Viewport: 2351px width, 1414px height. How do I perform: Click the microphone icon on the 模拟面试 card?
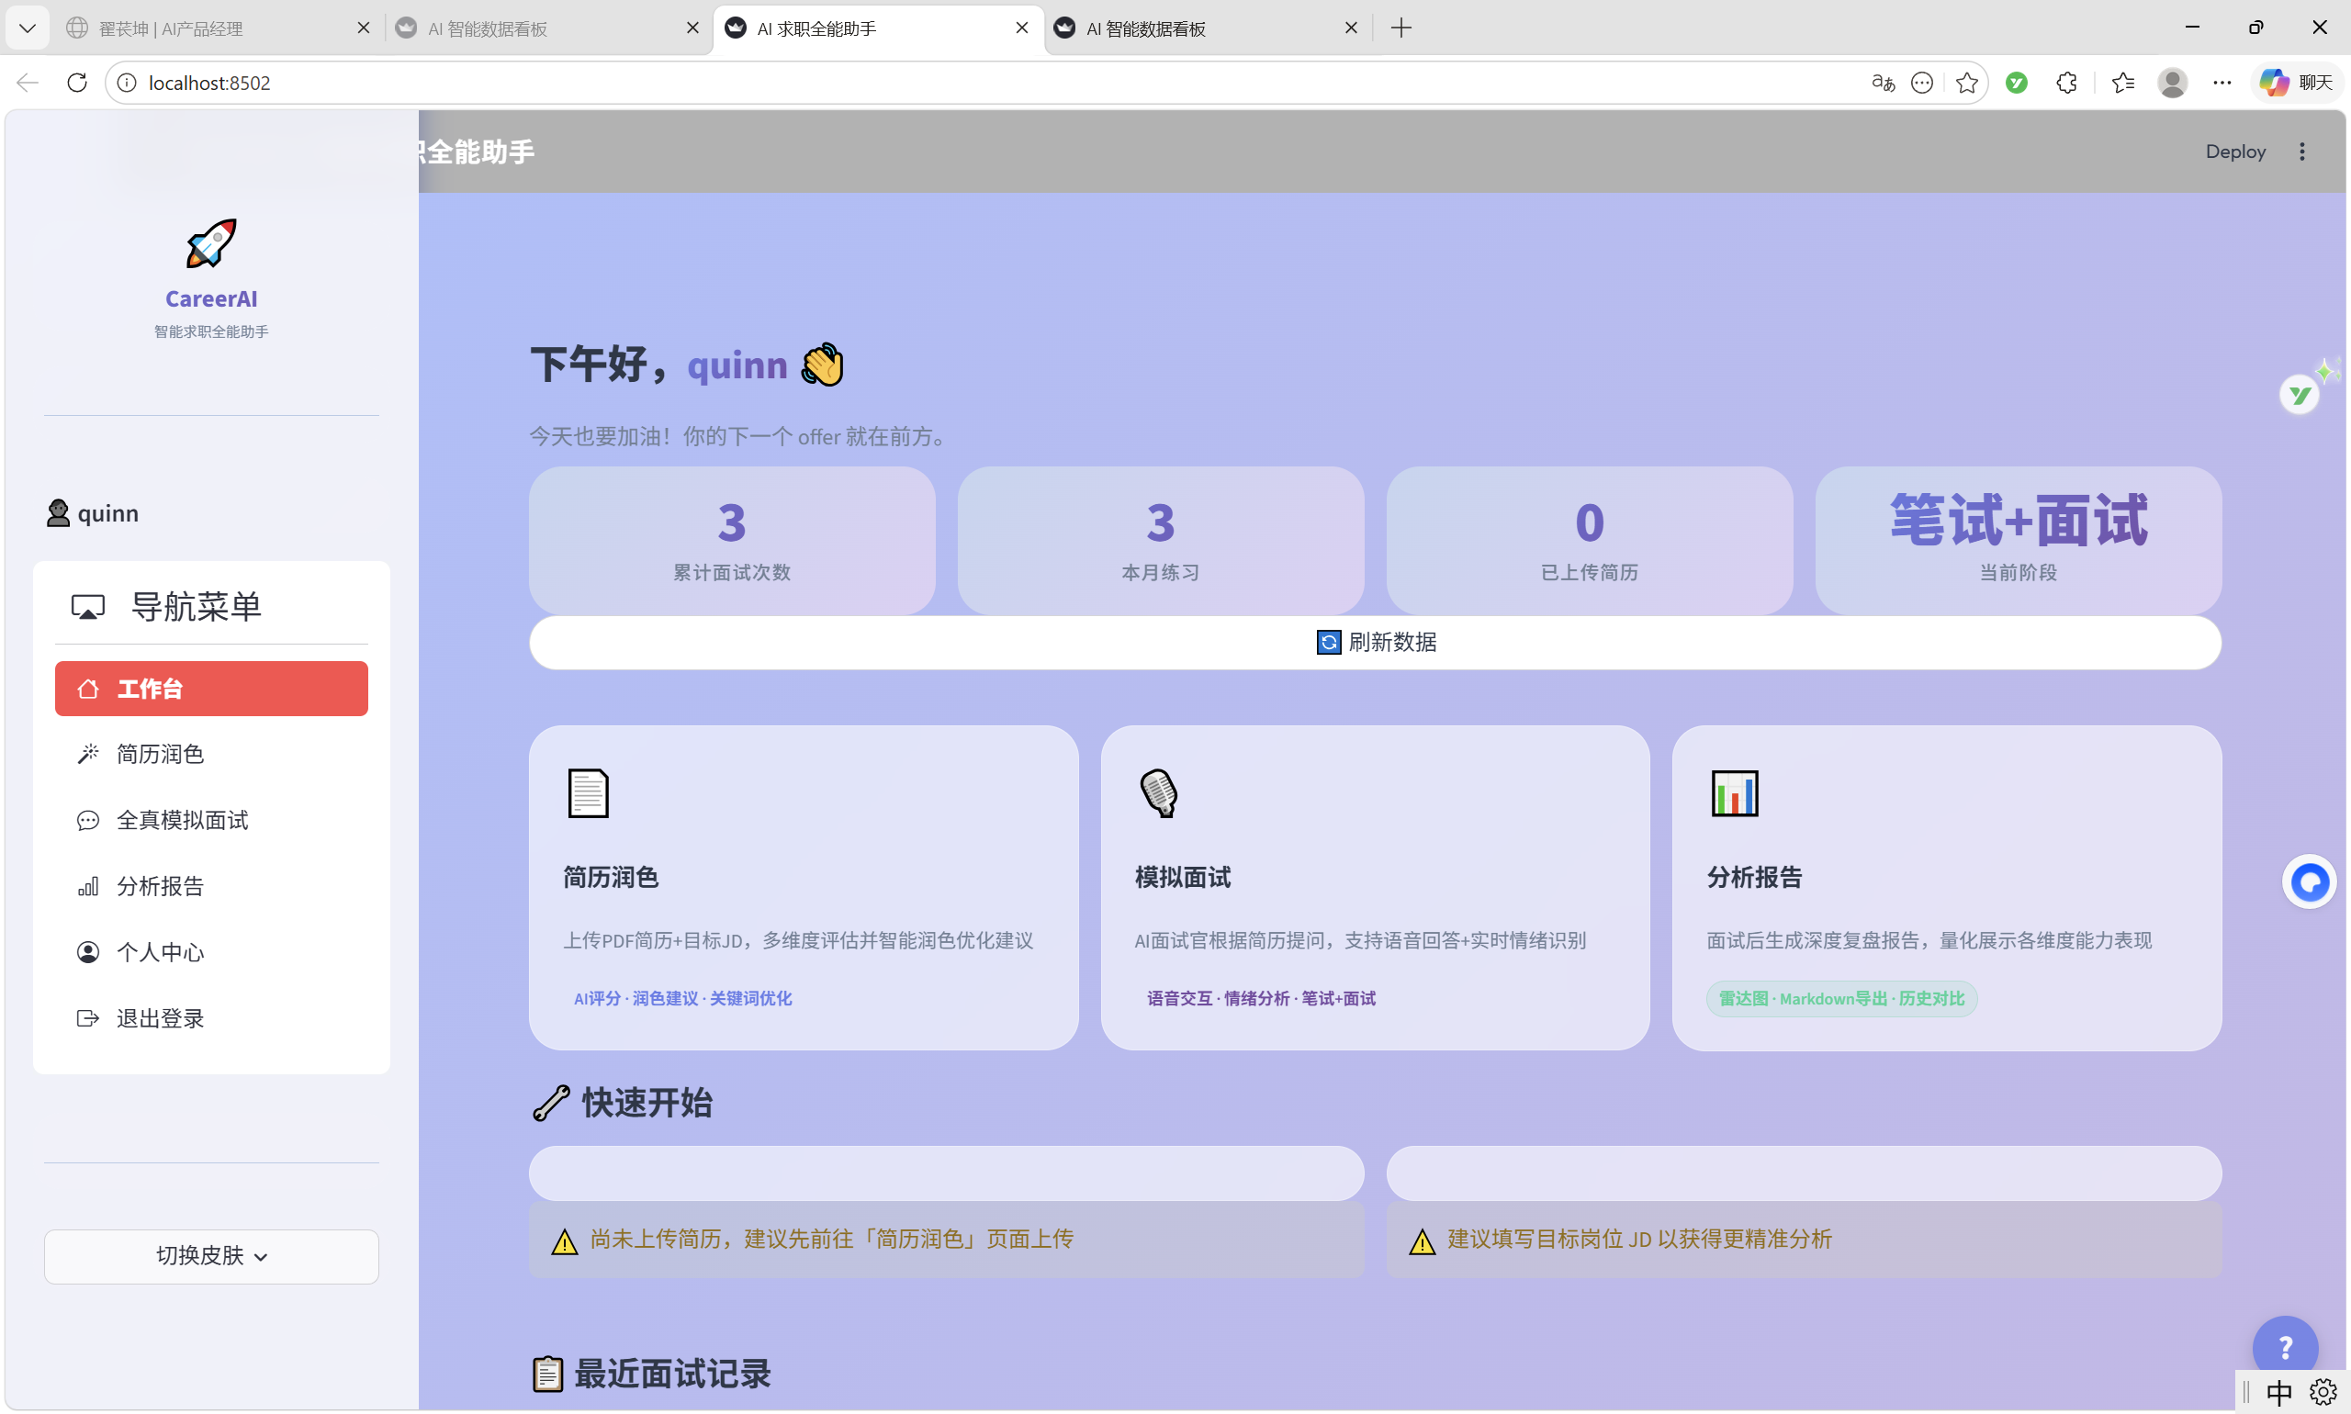[1157, 792]
